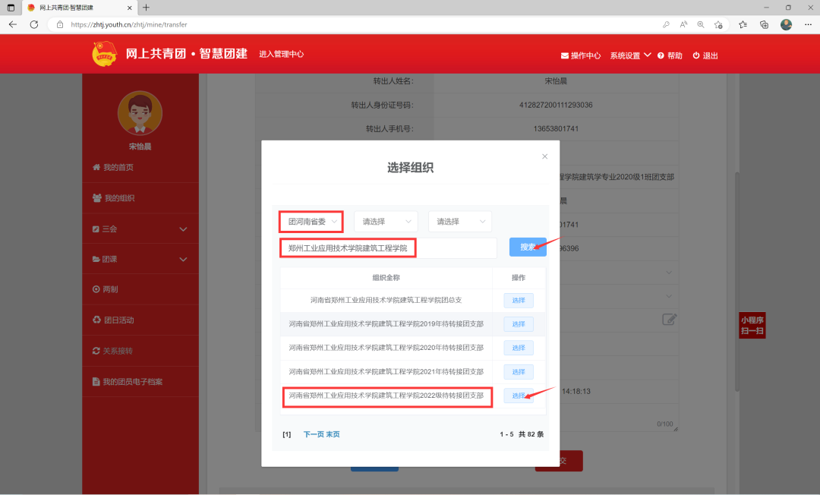Click the 退出 power icon to log out
Viewport: 820px width, 495px height.
pos(695,55)
